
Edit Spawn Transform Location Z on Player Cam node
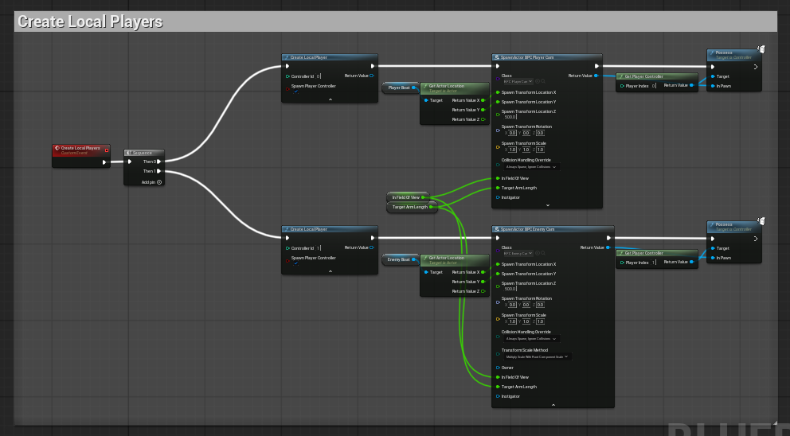tap(510, 117)
